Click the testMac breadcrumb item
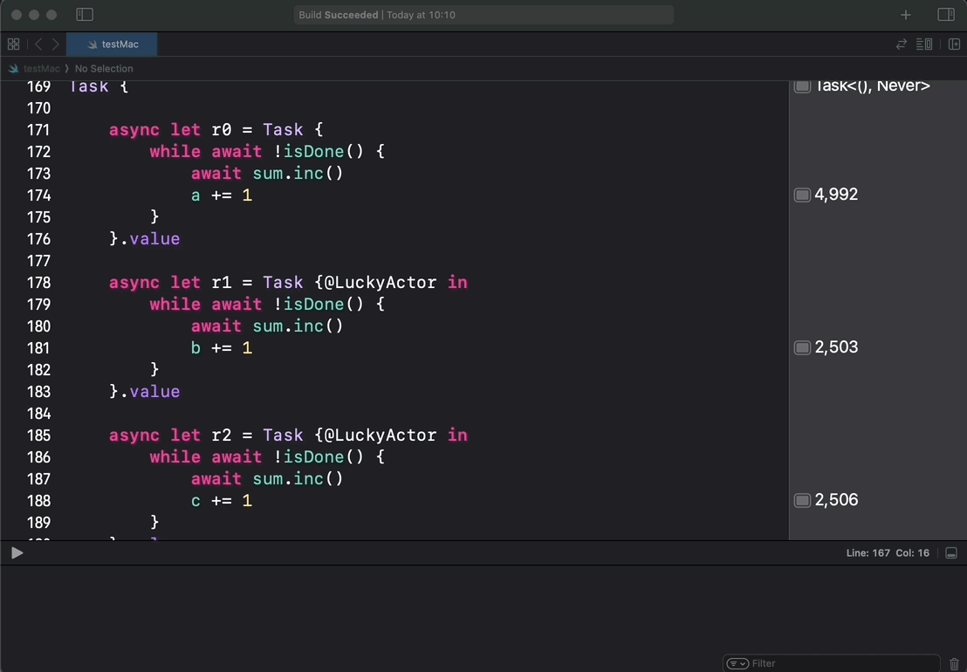 [x=41, y=69]
